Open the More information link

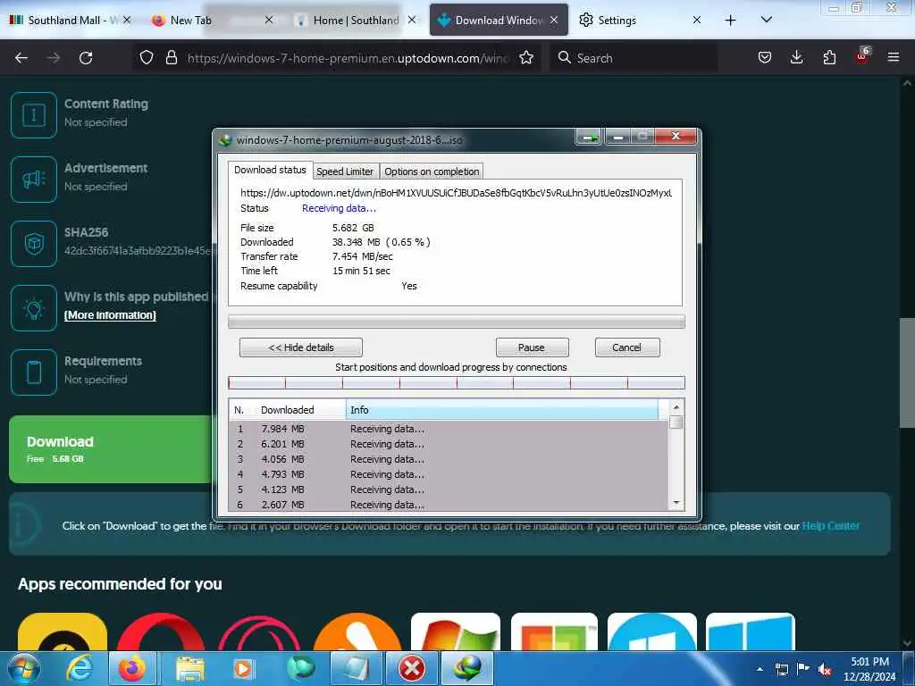[x=110, y=315]
